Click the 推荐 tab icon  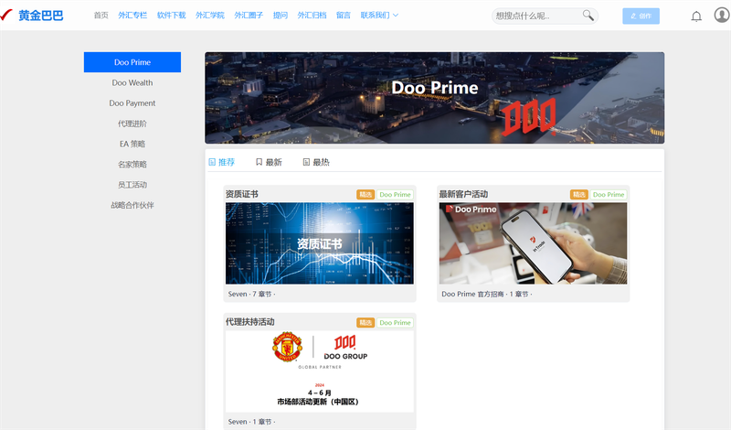(x=212, y=162)
